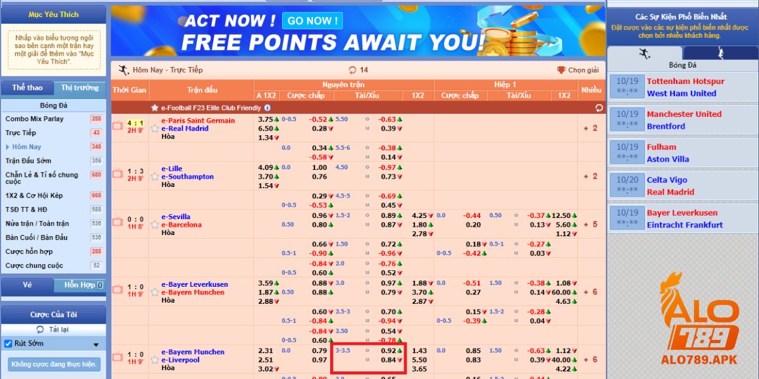The height and width of the screenshot is (379, 759).
Task: Toggle the Rút Sớm checkbox
Action: click(x=8, y=344)
